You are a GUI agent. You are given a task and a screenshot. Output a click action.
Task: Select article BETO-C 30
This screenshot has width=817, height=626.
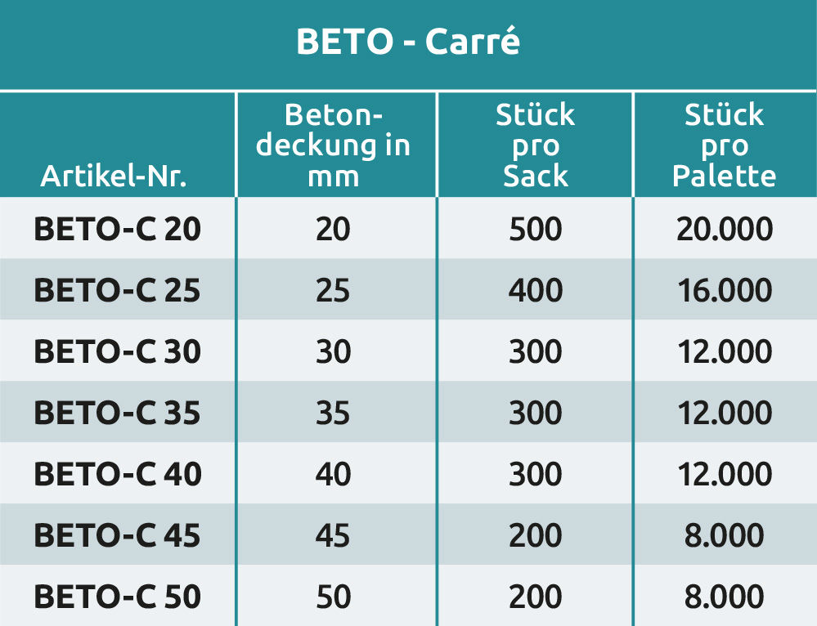pyautogui.click(x=117, y=351)
